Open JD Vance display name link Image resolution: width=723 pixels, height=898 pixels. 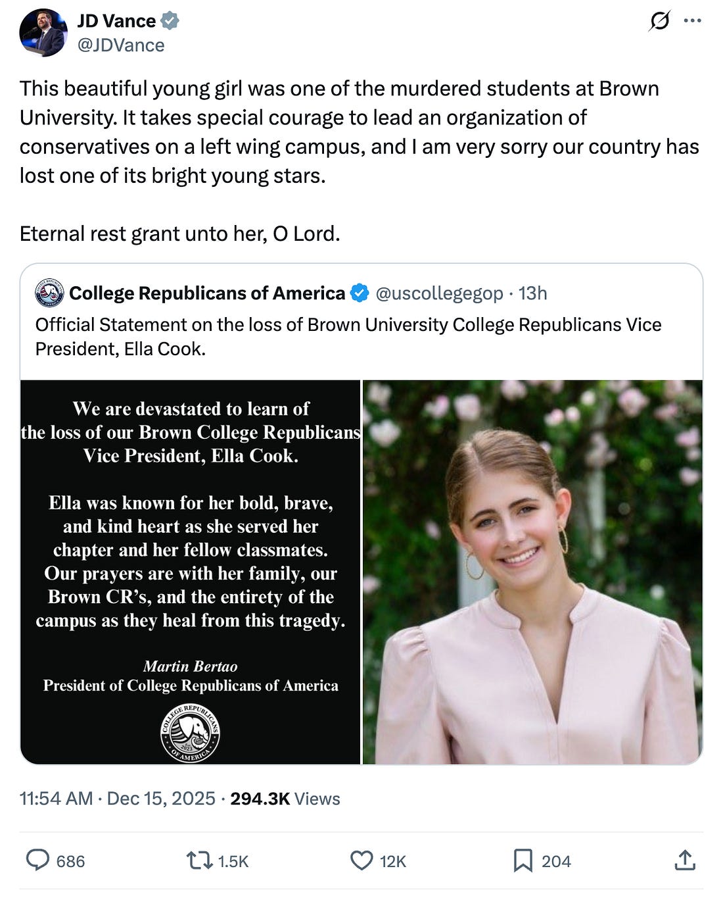116,21
